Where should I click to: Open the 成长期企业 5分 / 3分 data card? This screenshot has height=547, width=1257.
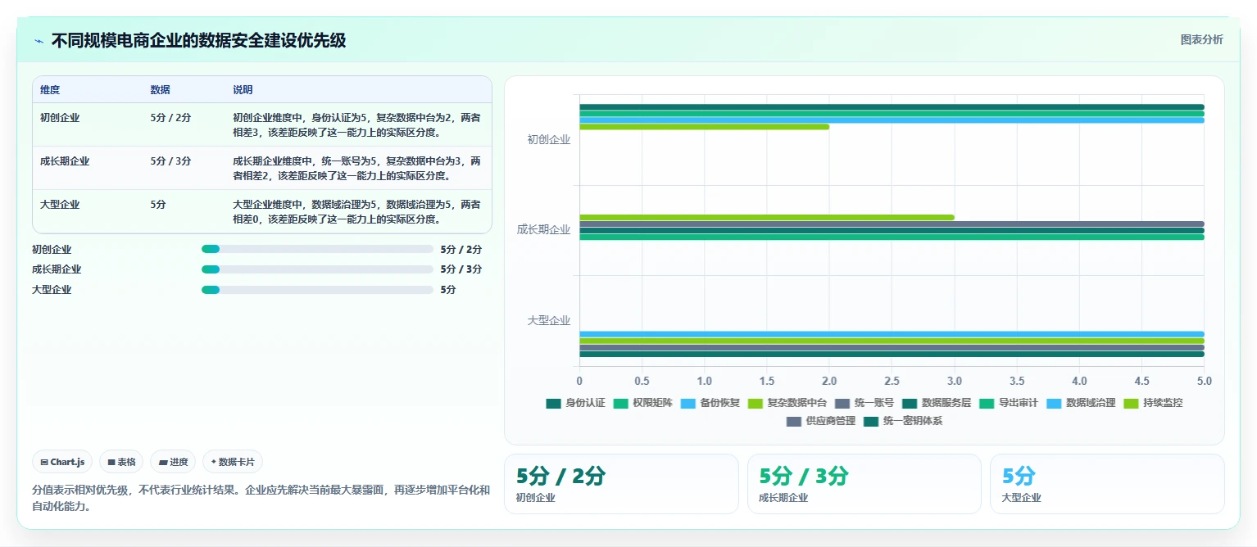click(x=864, y=484)
